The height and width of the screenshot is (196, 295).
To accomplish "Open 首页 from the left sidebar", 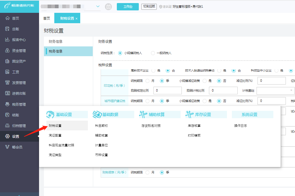I will pos(13,18).
